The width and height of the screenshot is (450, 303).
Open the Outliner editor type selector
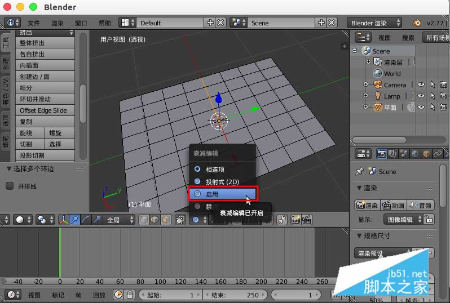tap(363, 38)
